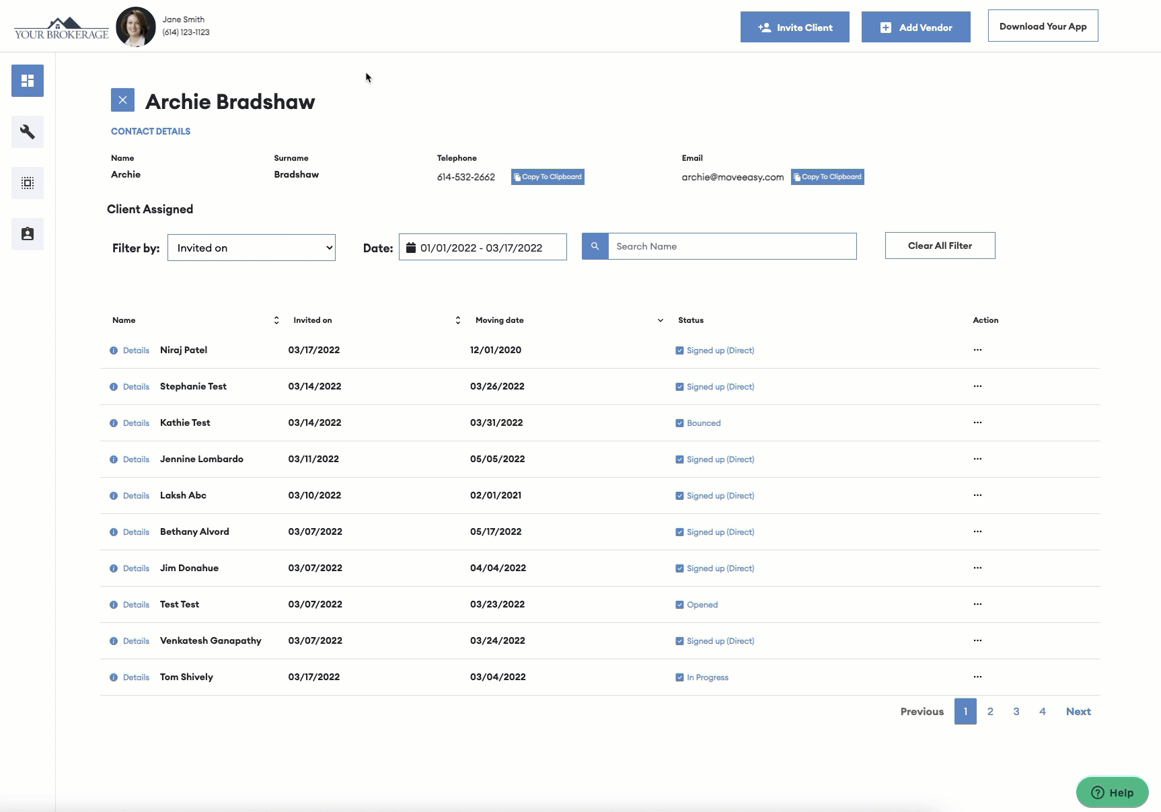
Task: Open action menu for Tom Shively
Action: (977, 677)
